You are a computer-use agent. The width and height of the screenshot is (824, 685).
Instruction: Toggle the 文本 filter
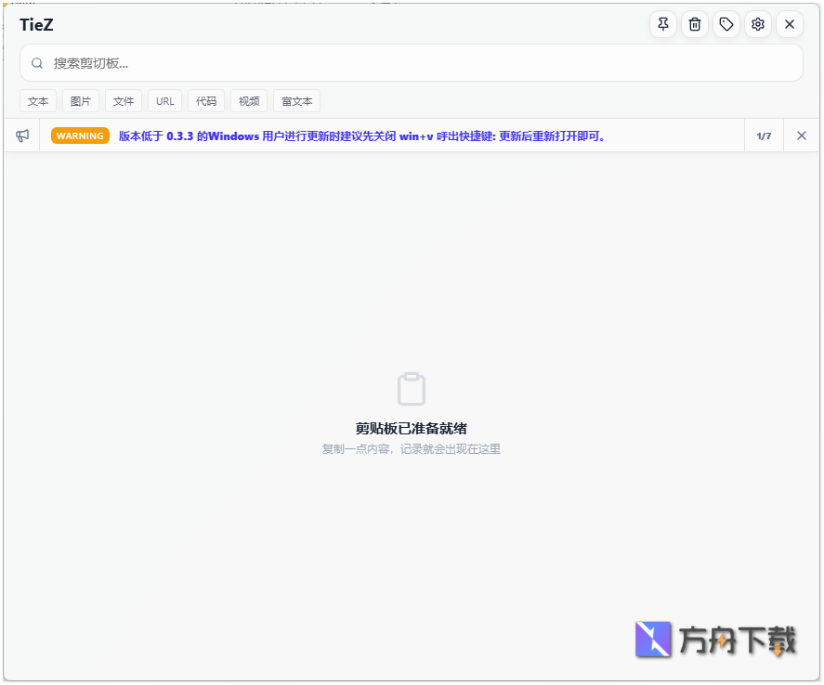tap(38, 100)
